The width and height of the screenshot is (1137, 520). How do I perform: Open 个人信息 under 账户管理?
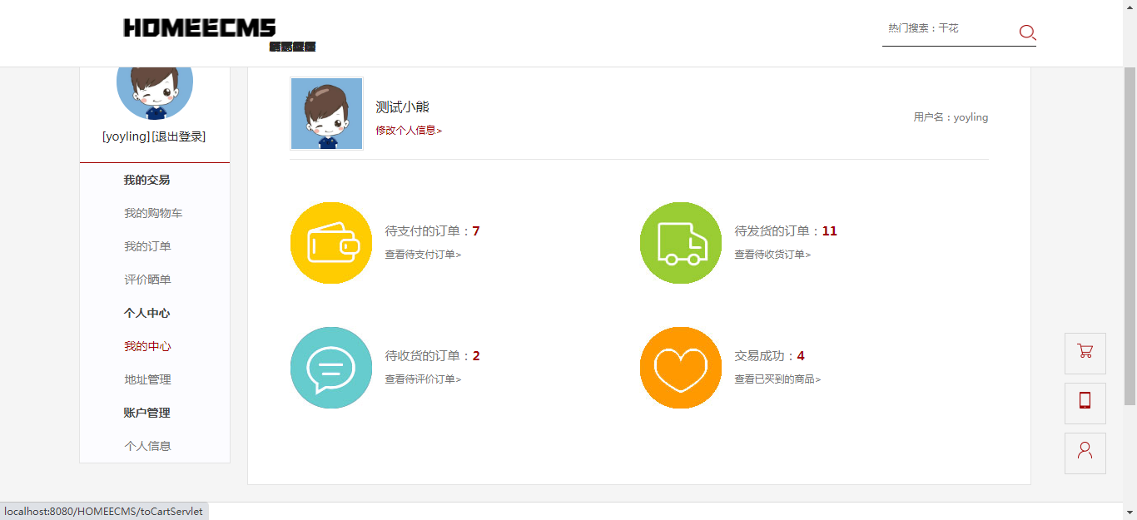[147, 446]
